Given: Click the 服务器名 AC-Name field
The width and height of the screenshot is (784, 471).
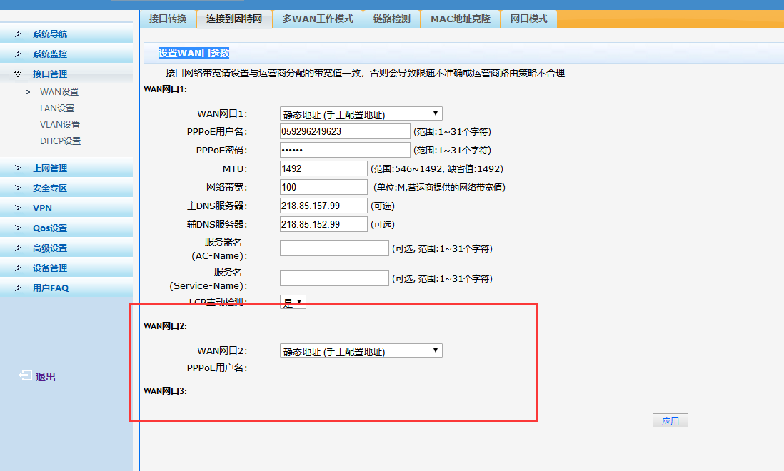Looking at the screenshot, I should click(334, 248).
